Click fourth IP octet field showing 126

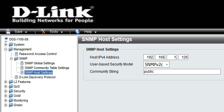tap(183, 57)
